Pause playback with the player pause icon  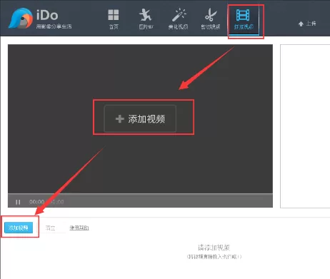pyautogui.click(x=18, y=202)
